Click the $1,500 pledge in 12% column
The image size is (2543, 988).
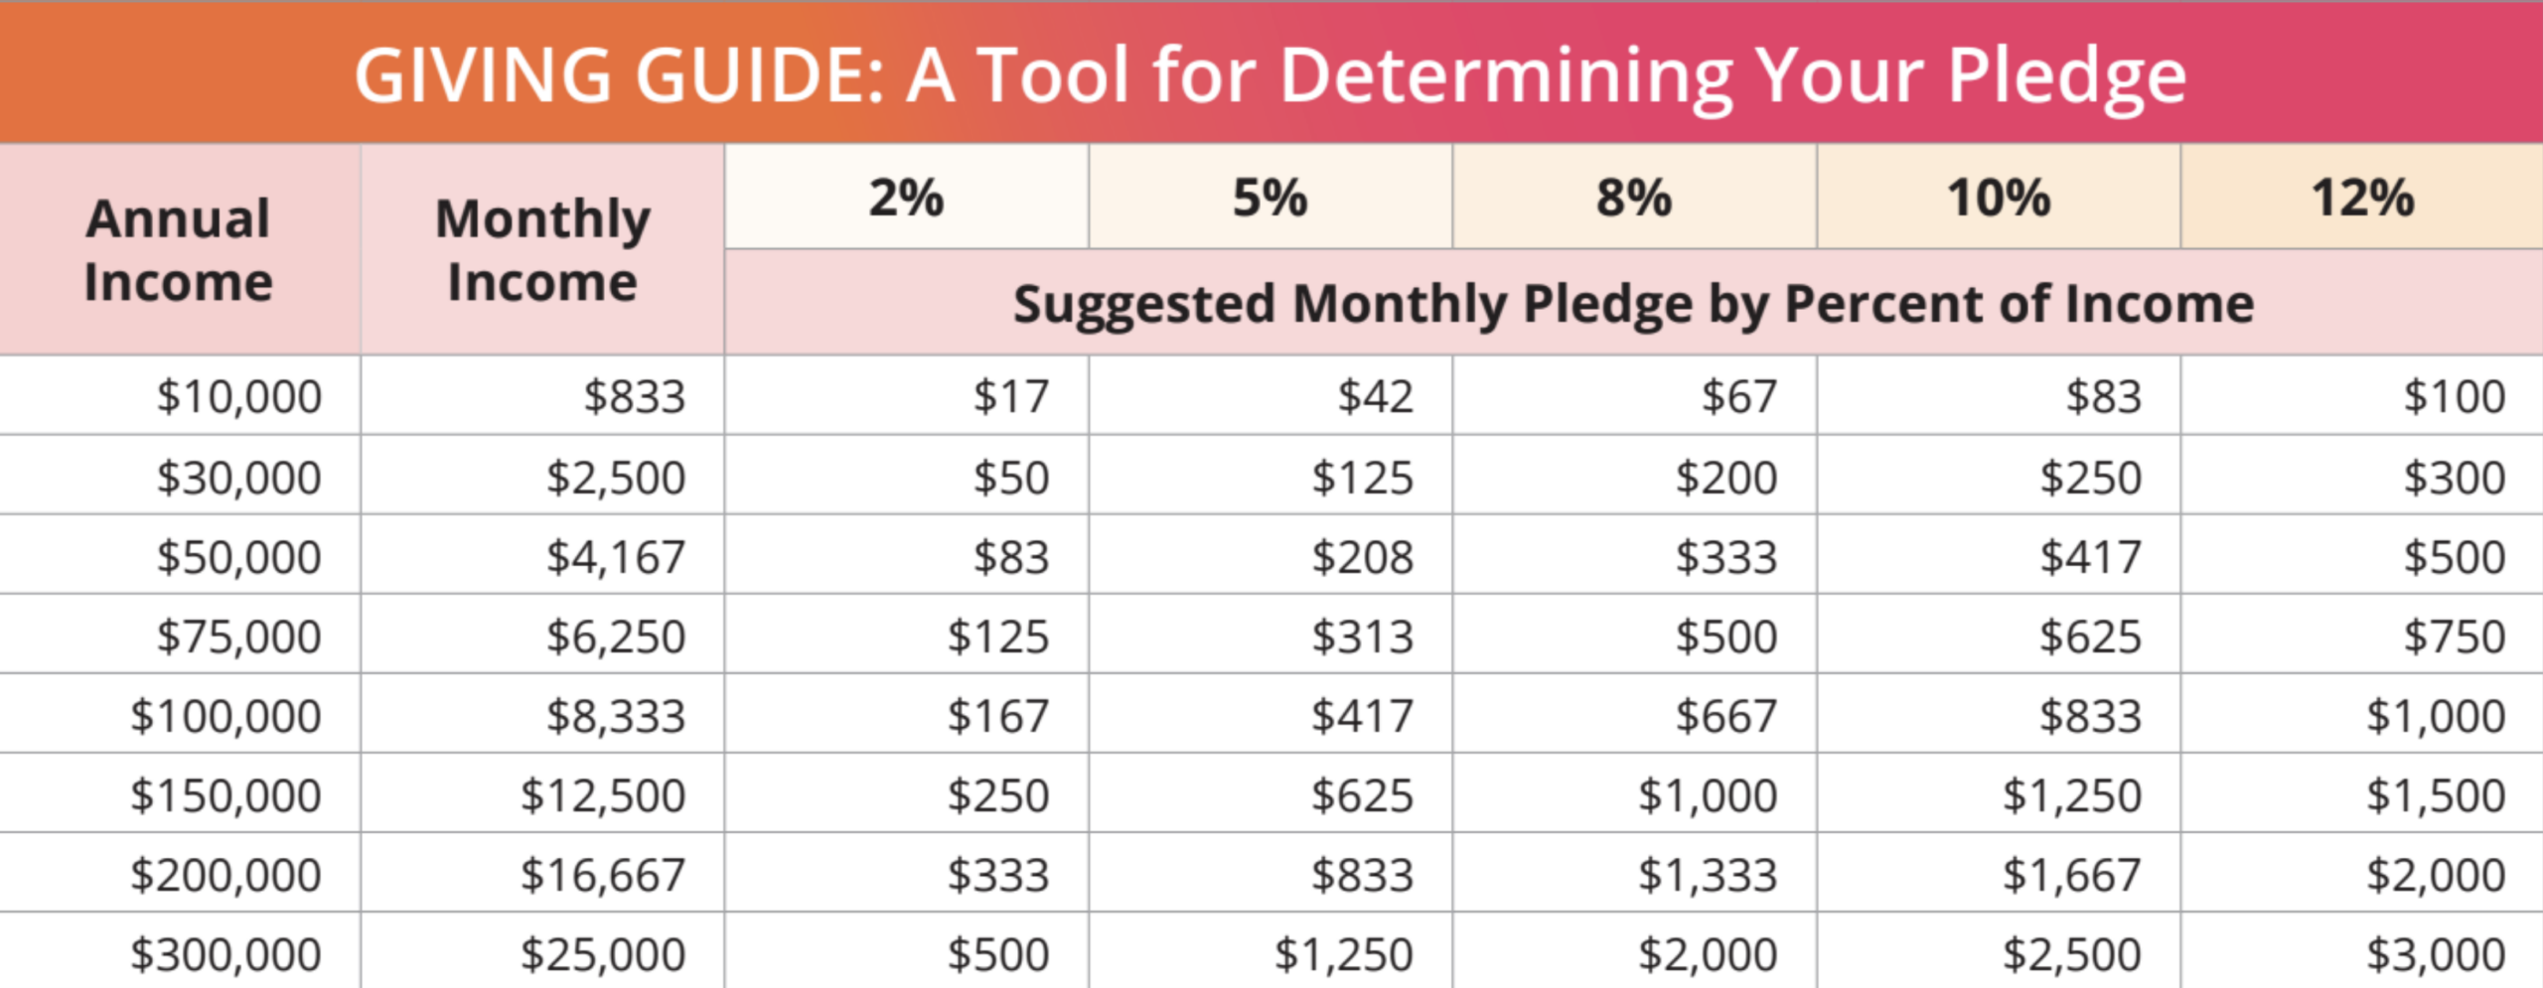click(x=2435, y=795)
